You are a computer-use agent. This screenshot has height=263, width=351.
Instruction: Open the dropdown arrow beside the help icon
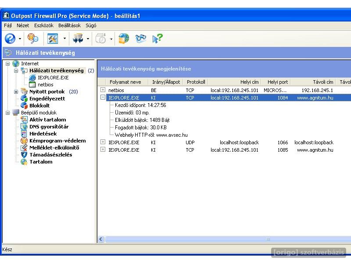pos(20,39)
